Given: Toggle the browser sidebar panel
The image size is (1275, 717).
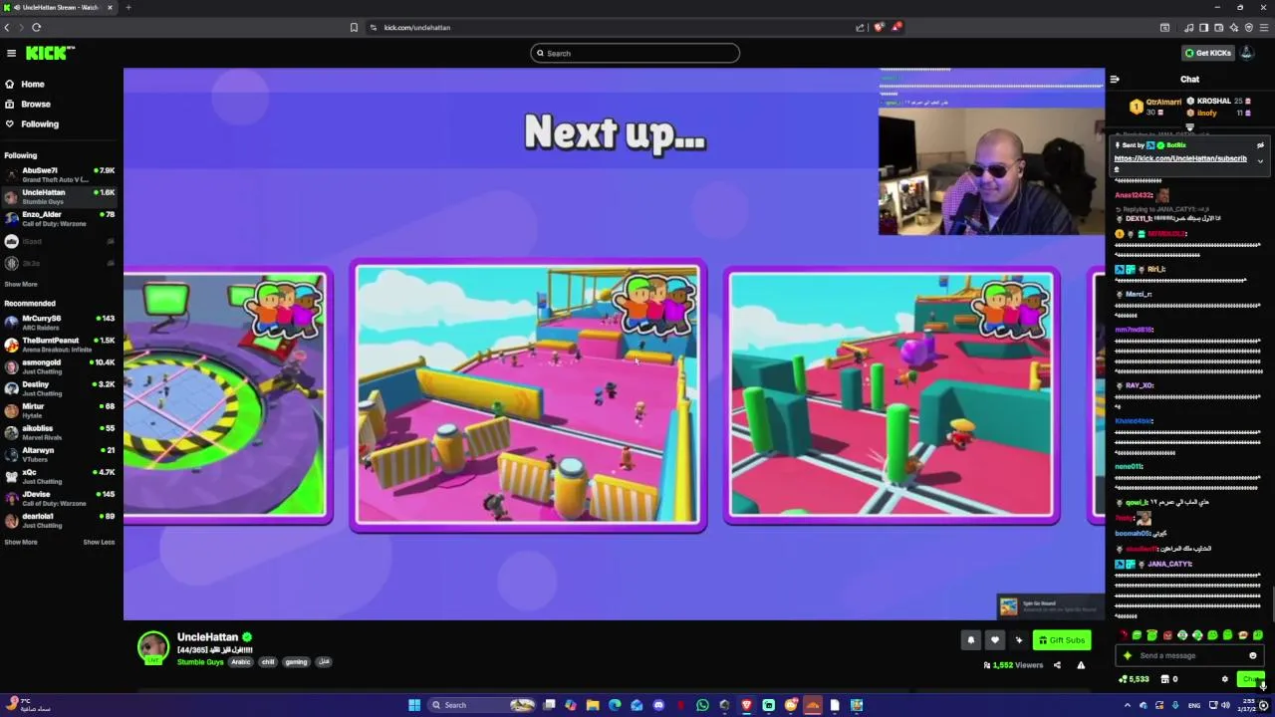Looking at the screenshot, I should 1203,27.
